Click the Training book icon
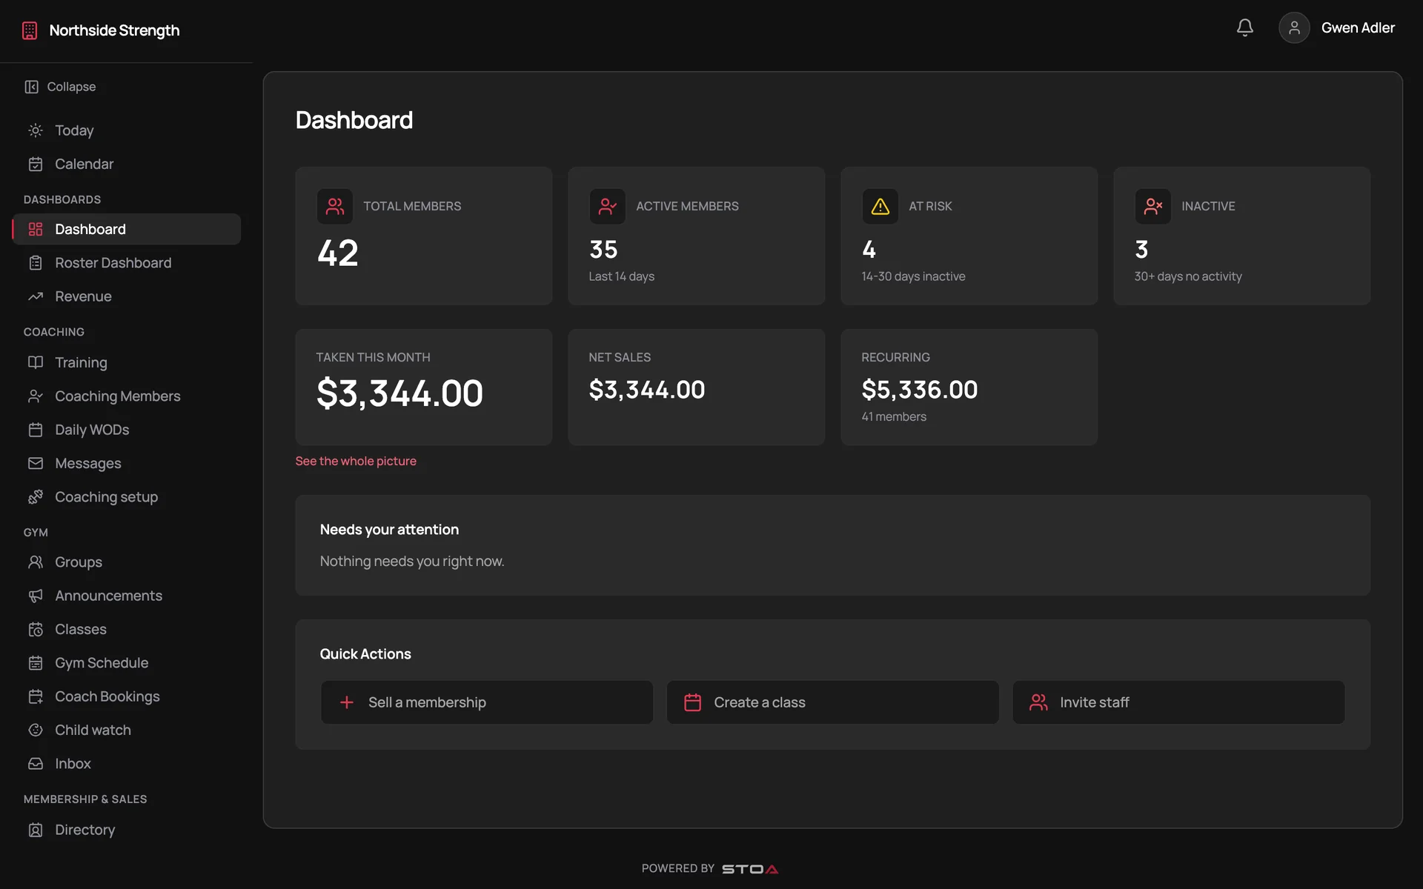This screenshot has width=1423, height=889. [x=36, y=362]
